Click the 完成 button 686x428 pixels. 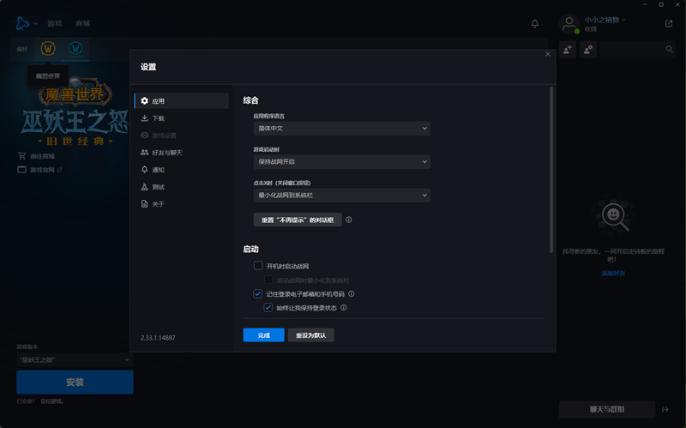pyautogui.click(x=264, y=335)
